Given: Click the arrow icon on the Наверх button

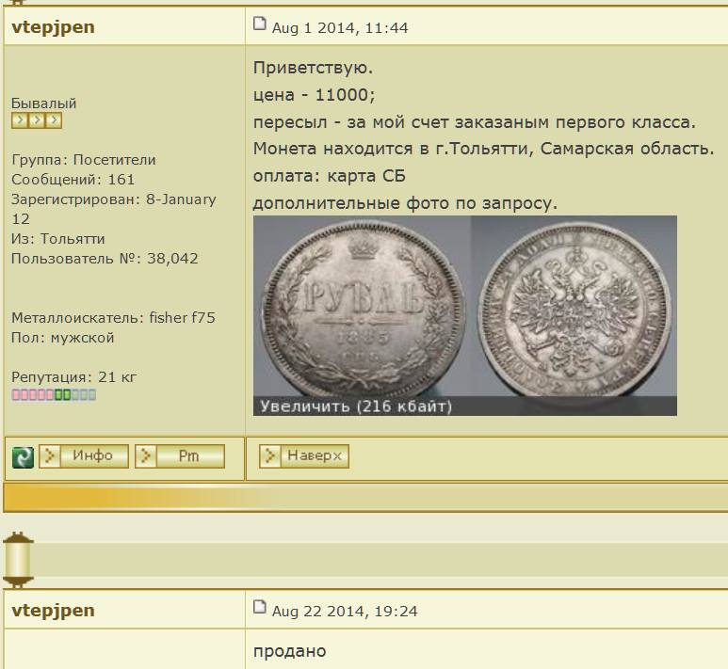Looking at the screenshot, I should tap(270, 456).
